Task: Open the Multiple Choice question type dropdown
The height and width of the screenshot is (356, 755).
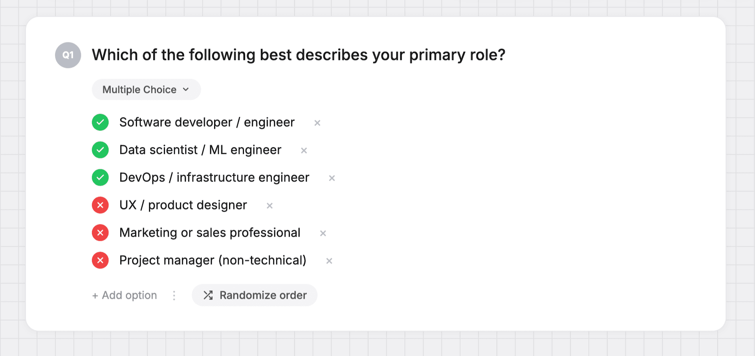Action: [146, 90]
